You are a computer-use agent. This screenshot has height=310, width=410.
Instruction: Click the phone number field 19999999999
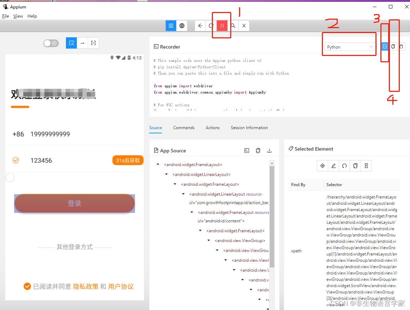pyautogui.click(x=50, y=134)
